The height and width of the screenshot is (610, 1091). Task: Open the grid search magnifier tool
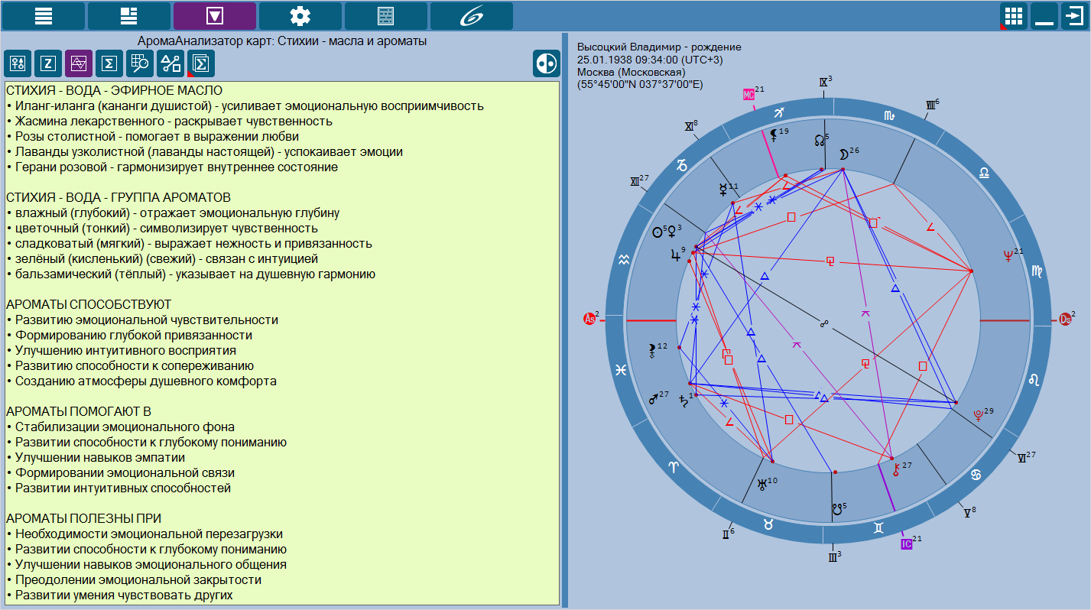click(x=140, y=63)
